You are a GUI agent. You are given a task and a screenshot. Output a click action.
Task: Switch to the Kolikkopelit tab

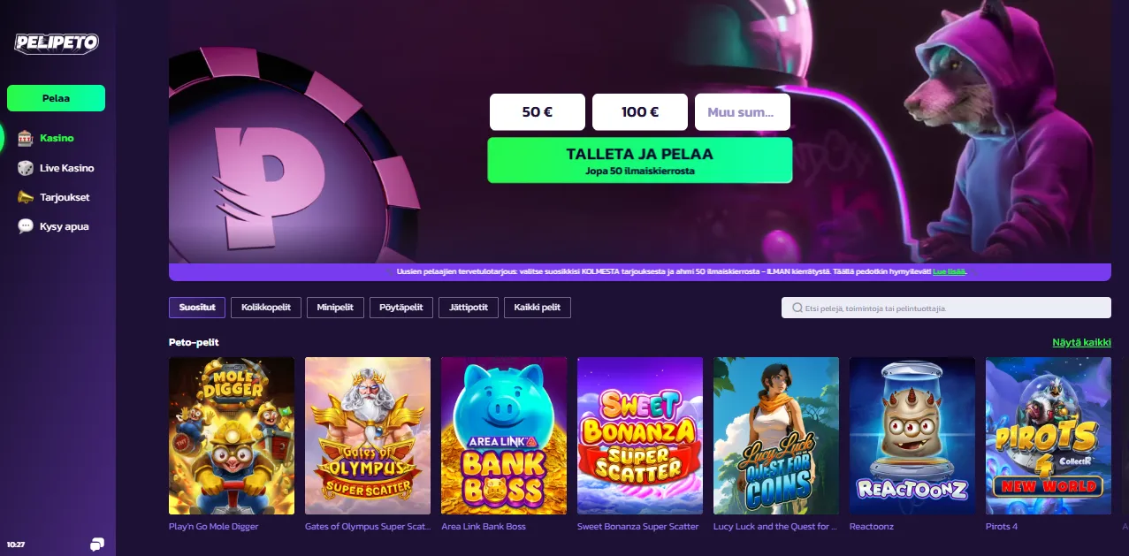point(266,308)
